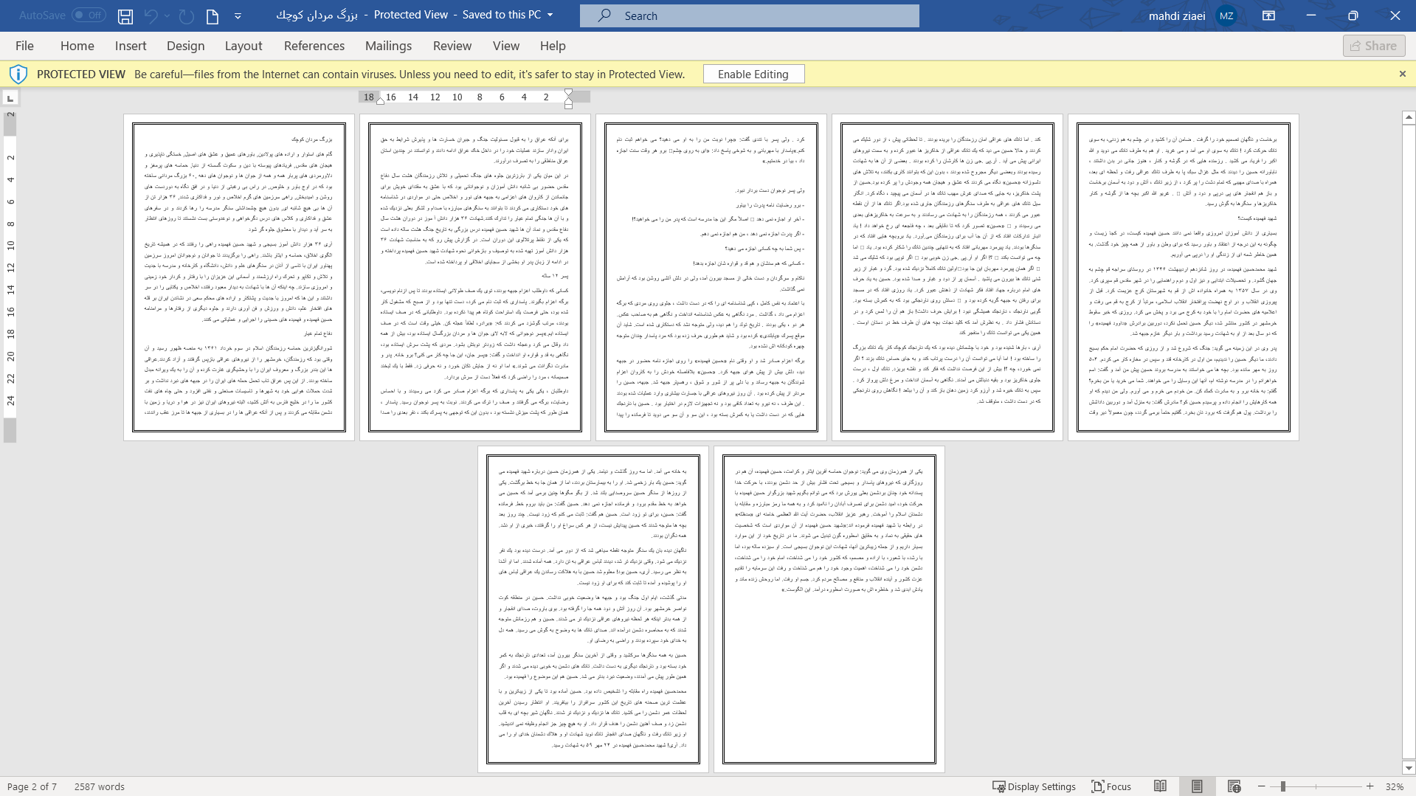Click the vertical scrollbar up arrow

(1409, 117)
